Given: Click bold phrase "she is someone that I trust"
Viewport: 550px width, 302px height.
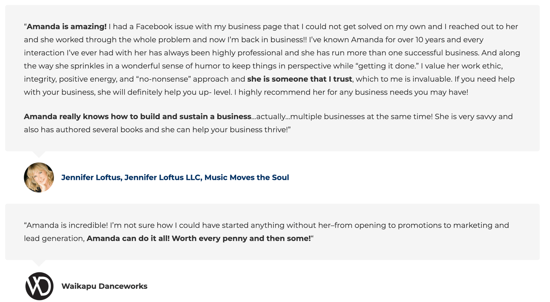Looking at the screenshot, I should 300,79.
